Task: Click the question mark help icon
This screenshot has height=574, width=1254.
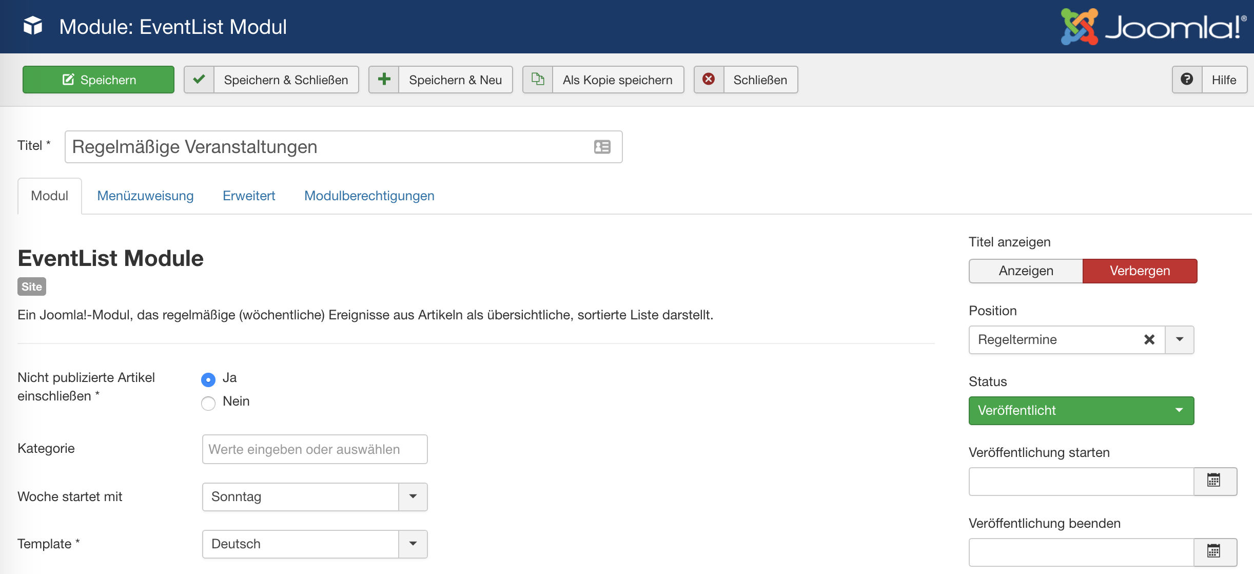Action: coord(1187,80)
